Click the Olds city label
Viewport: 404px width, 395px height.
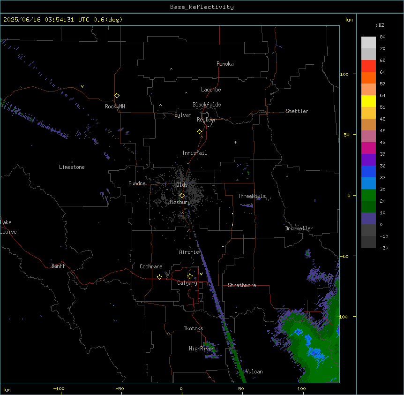[182, 185]
